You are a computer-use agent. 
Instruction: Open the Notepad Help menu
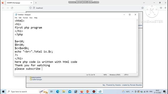click(x=36, y=18)
